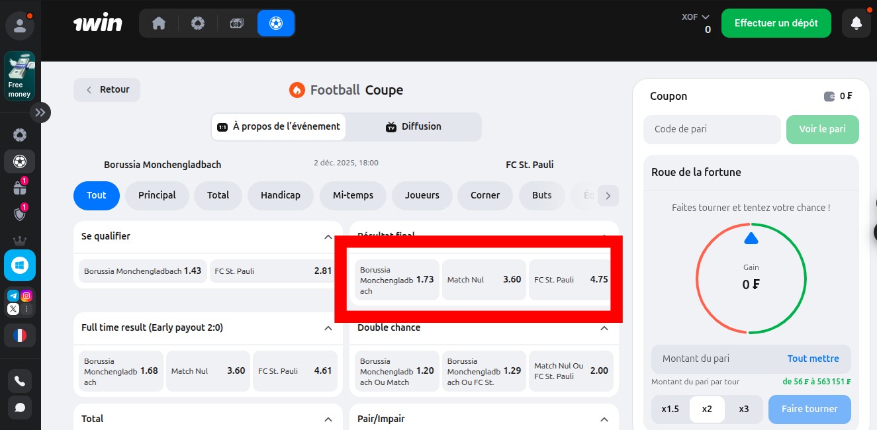Select the French flag language icon
The height and width of the screenshot is (430, 877).
click(x=20, y=335)
